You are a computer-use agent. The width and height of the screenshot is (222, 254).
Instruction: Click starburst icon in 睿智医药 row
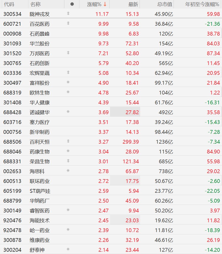point(68,210)
